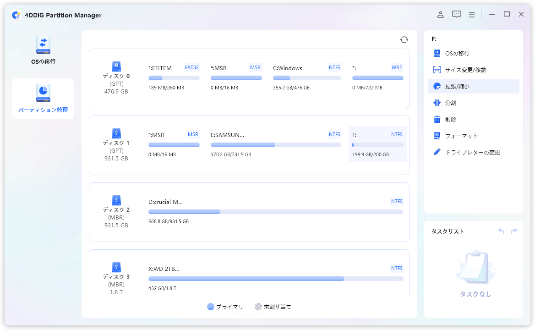The height and width of the screenshot is (330, 535).
Task: Click the 668.8 GB/931.5 GB size text
Action: (x=168, y=221)
